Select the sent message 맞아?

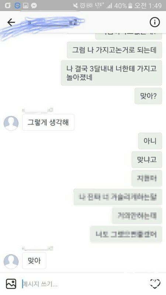coord(148,96)
